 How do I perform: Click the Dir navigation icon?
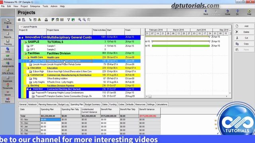coord(237,12)
